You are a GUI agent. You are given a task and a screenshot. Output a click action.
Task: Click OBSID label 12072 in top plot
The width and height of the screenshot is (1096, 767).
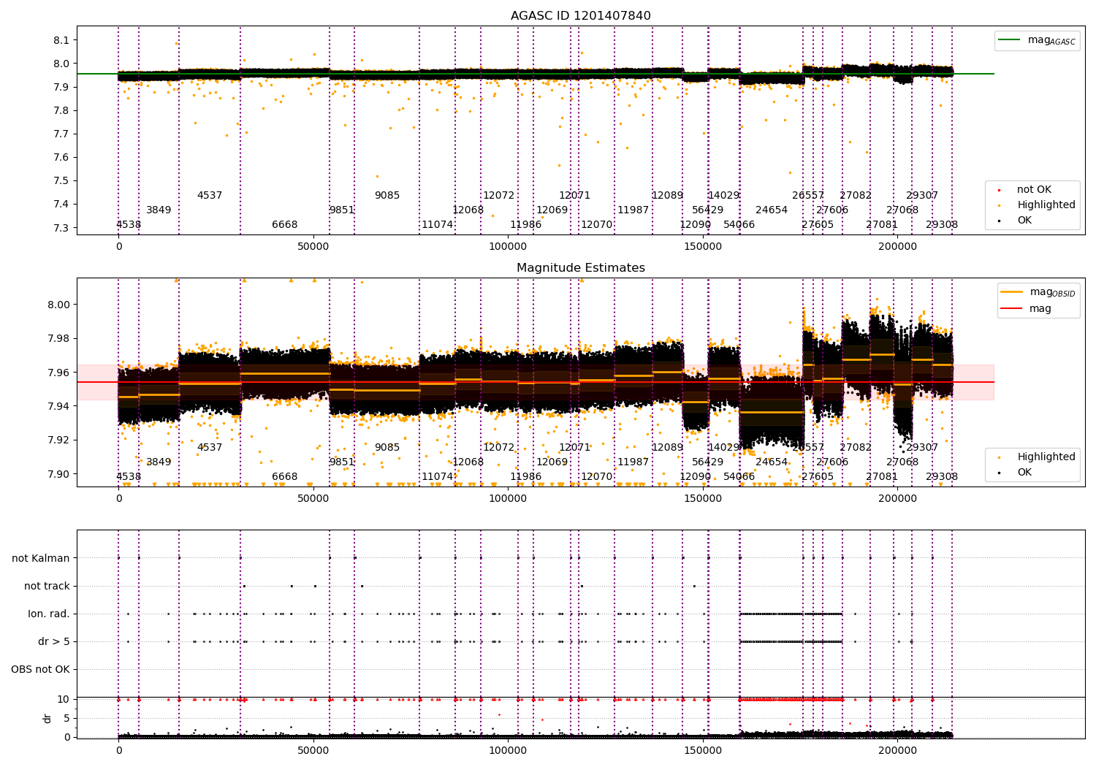tap(498, 196)
